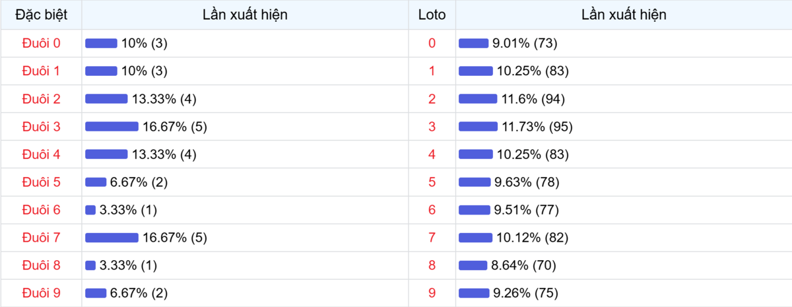Select the red number 5 in the Loto column
This screenshot has height=307, width=792.
[432, 182]
